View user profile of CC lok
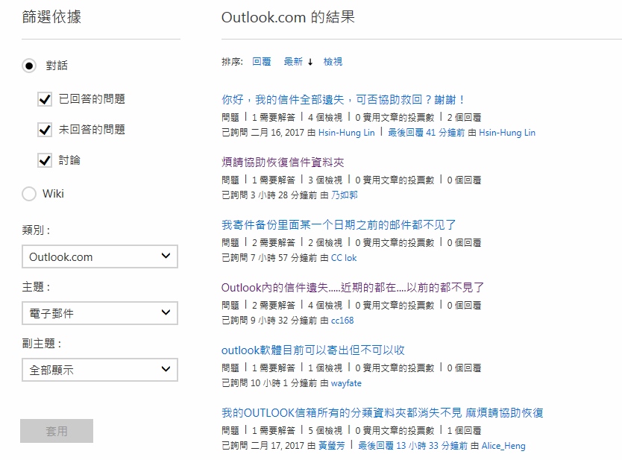Viewport: 622px width, 460px height. (344, 257)
